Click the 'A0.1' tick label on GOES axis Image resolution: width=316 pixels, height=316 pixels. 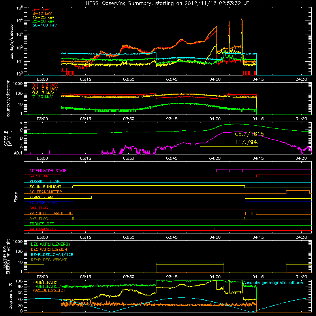(18, 153)
